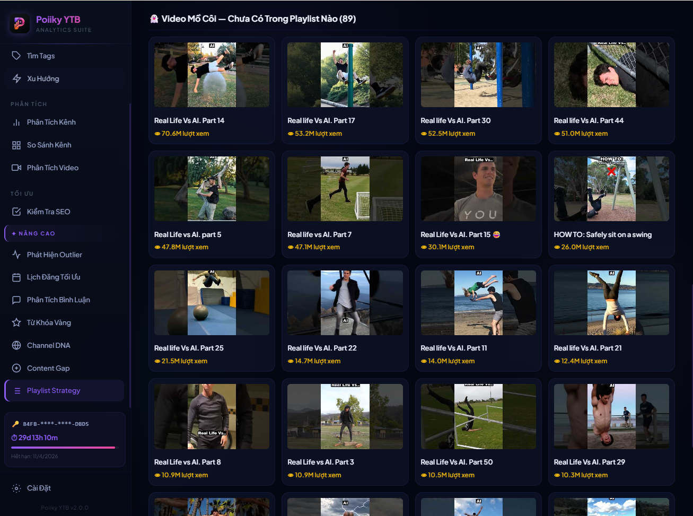The image size is (693, 516).
Task: Open Cài Đặt settings
Action: point(39,488)
